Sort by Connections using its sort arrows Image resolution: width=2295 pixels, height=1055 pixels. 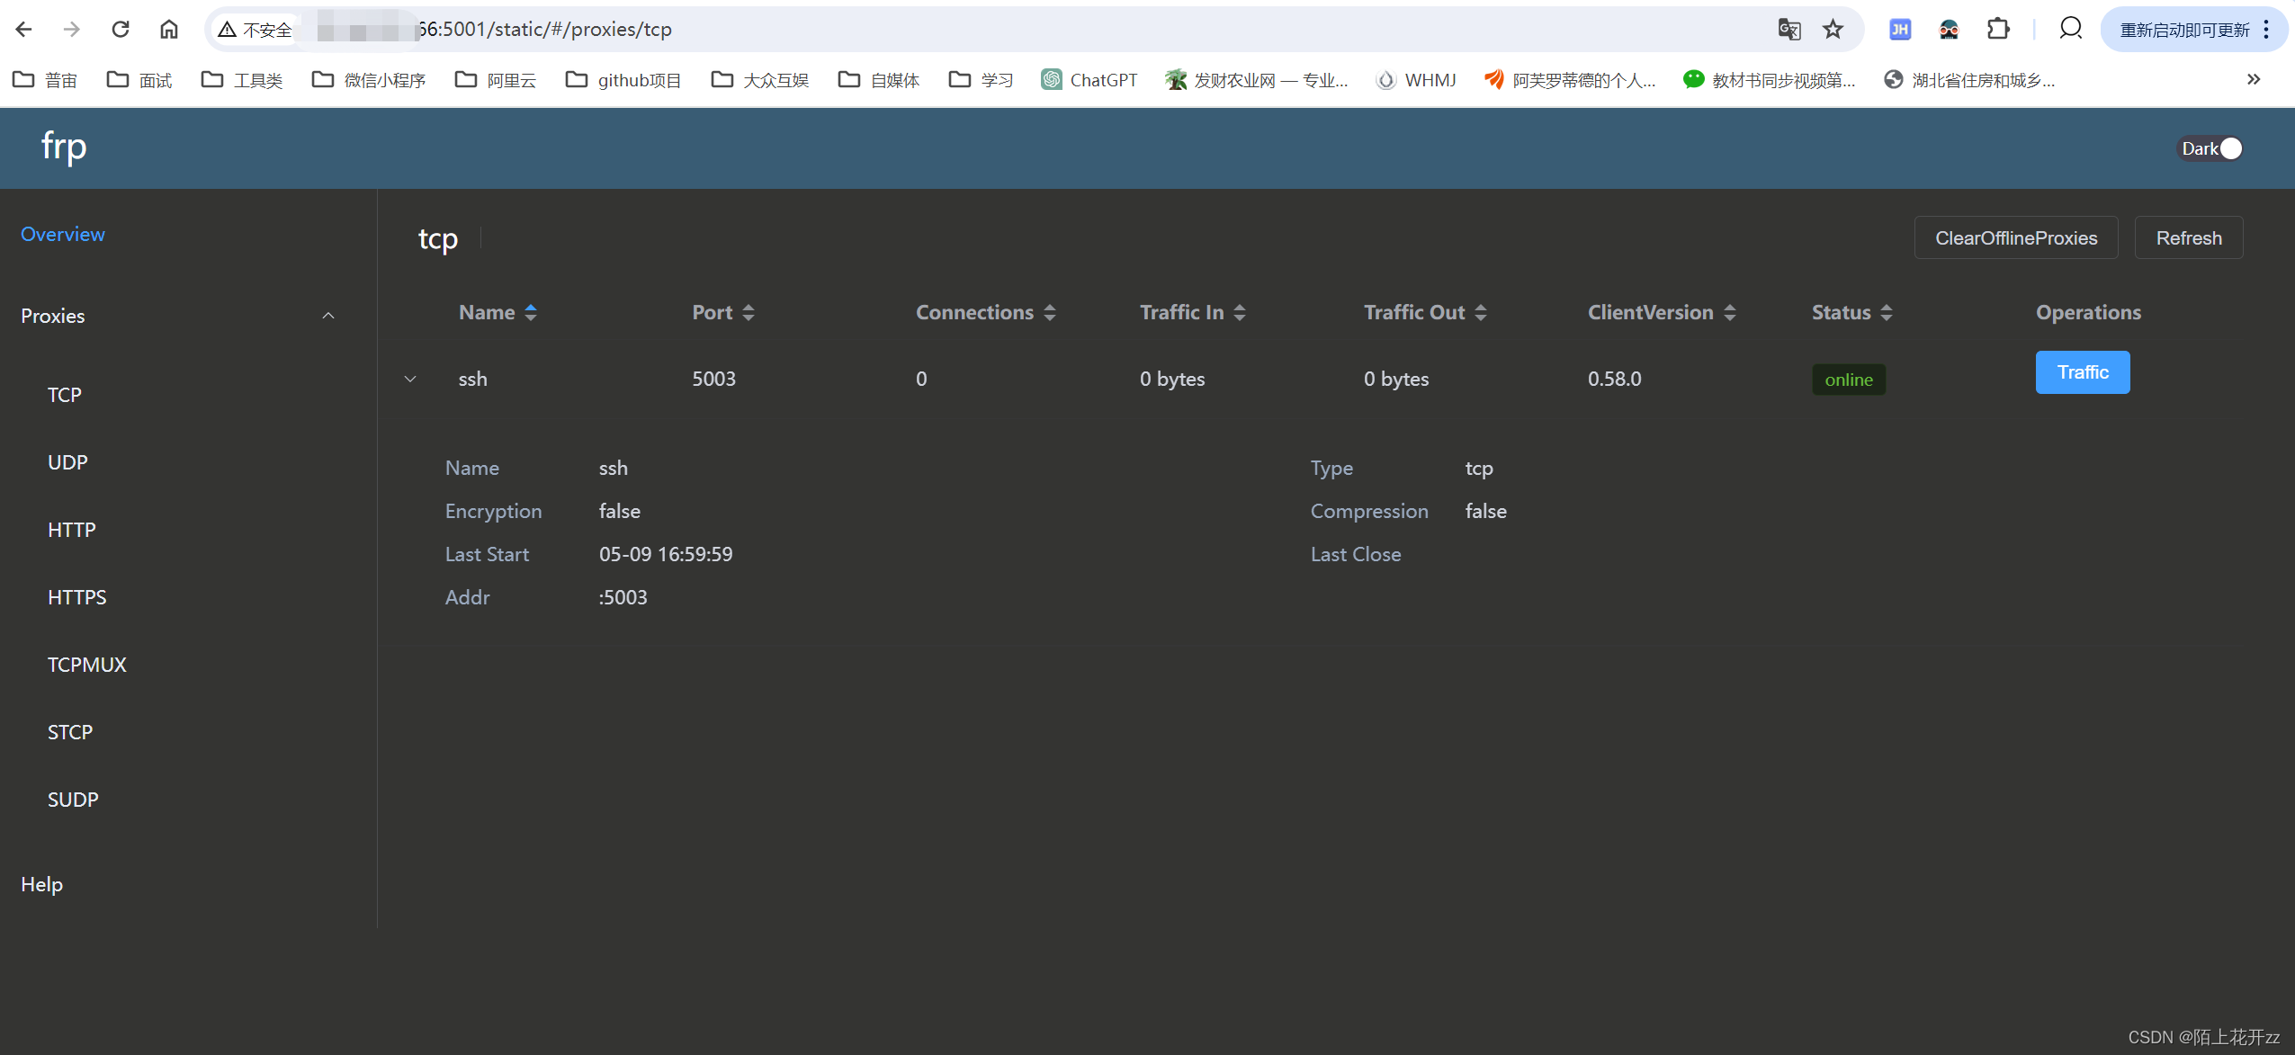pyautogui.click(x=1049, y=312)
